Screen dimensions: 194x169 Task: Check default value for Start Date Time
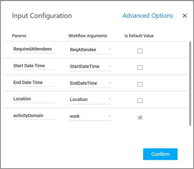140,68
